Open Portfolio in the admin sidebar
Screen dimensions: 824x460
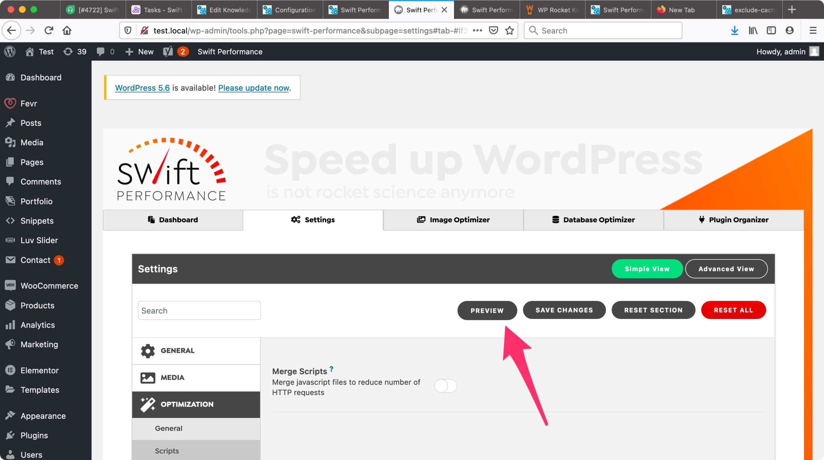46,202
